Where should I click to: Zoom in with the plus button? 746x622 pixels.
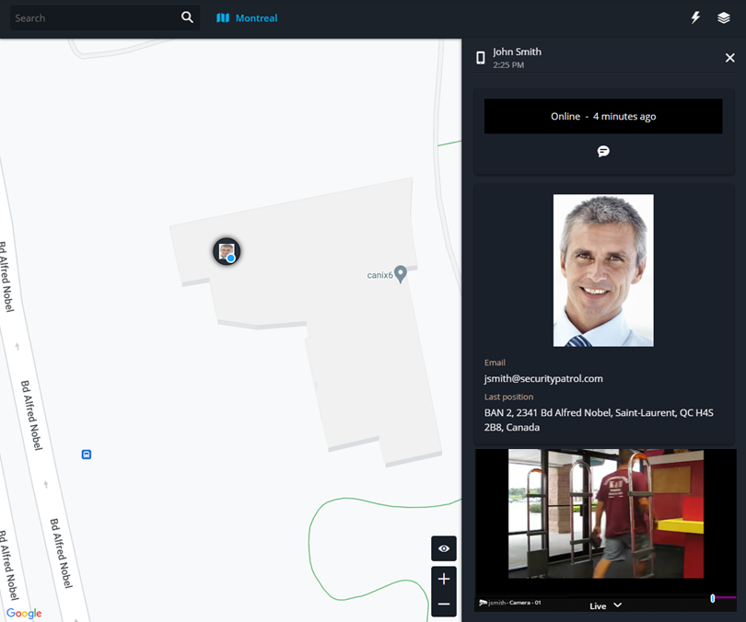click(444, 579)
